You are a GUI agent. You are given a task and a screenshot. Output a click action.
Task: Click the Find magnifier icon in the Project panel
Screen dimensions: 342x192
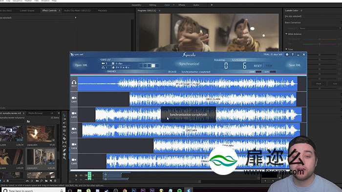(42, 181)
